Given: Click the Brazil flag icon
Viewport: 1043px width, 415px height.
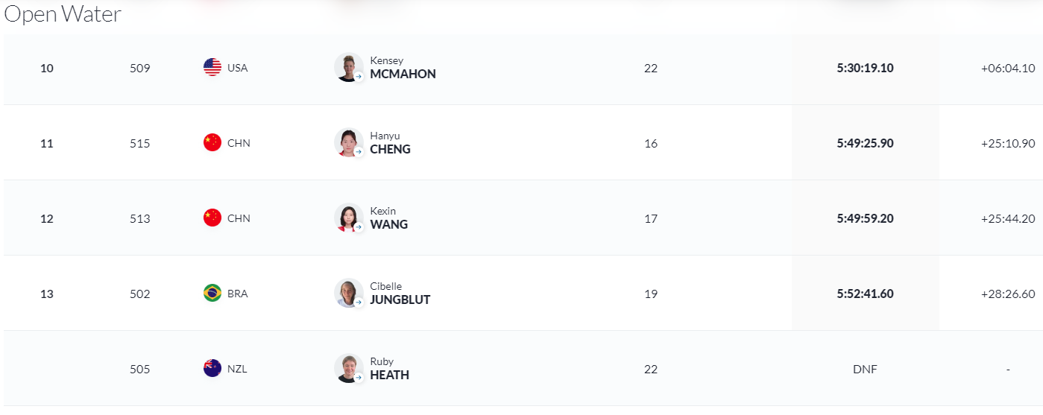Looking at the screenshot, I should point(212,293).
